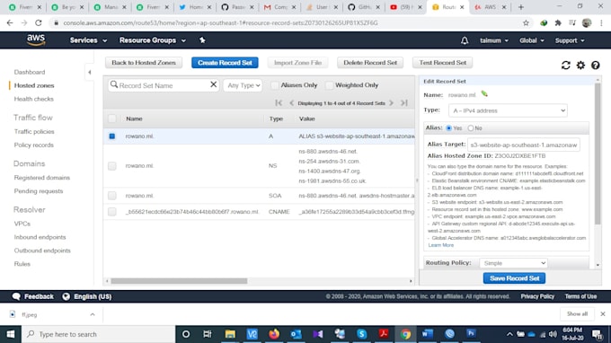The image size is (611, 343).
Task: Select Alias No radio button
Action: (471, 128)
